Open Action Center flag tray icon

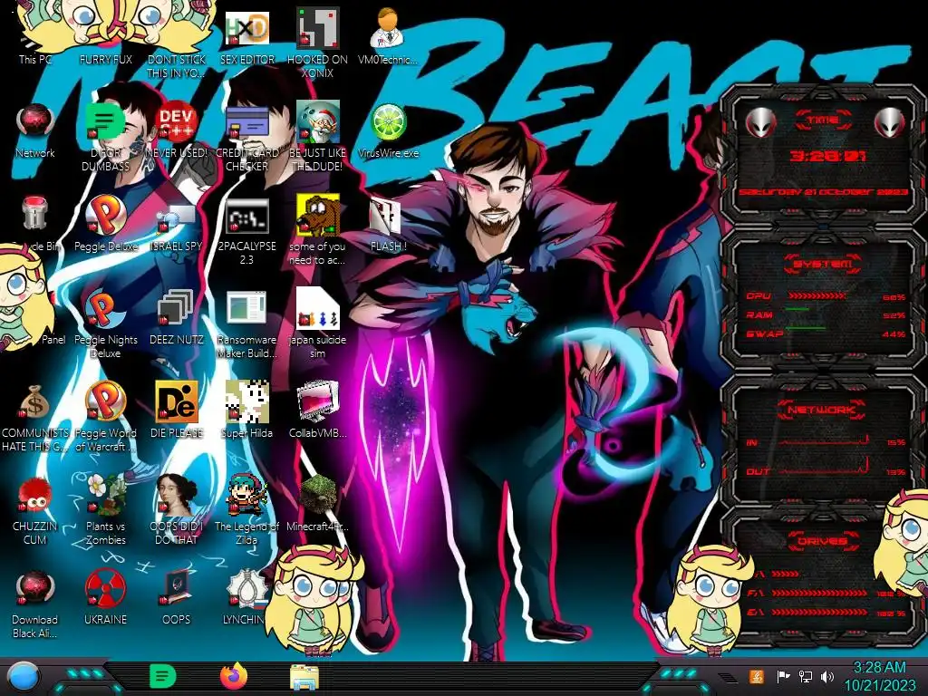pos(783,676)
